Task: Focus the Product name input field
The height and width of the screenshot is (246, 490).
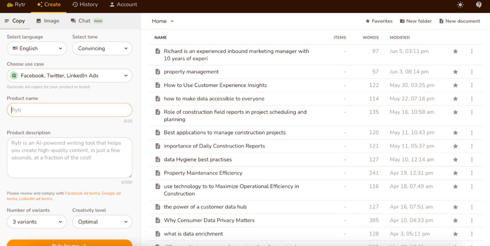Action: (x=69, y=110)
